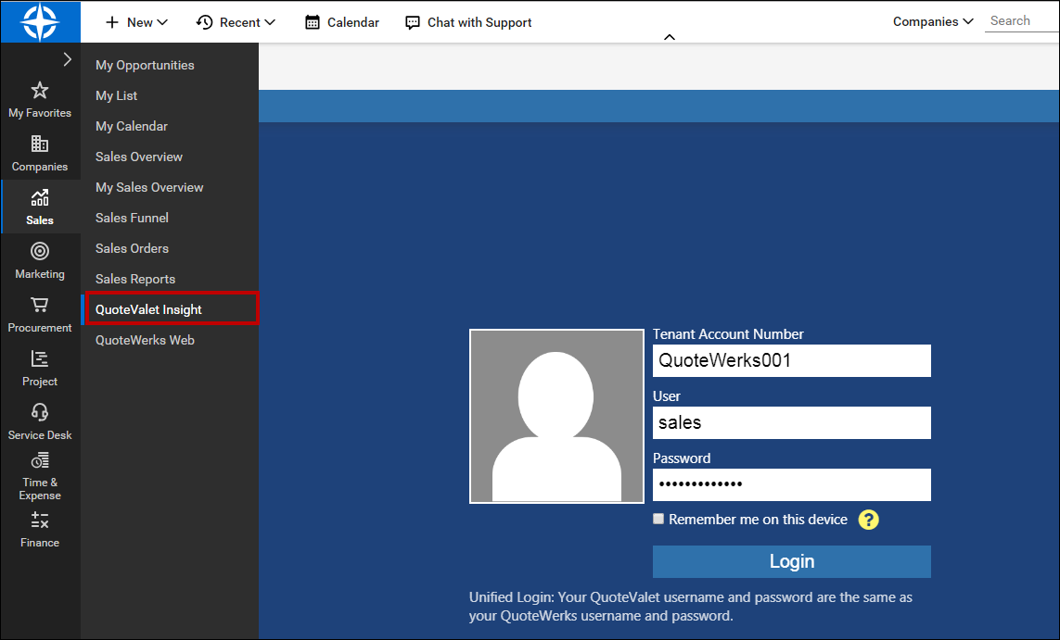This screenshot has width=1060, height=640.
Task: Open the Procurement cart icon
Action: coord(40,306)
